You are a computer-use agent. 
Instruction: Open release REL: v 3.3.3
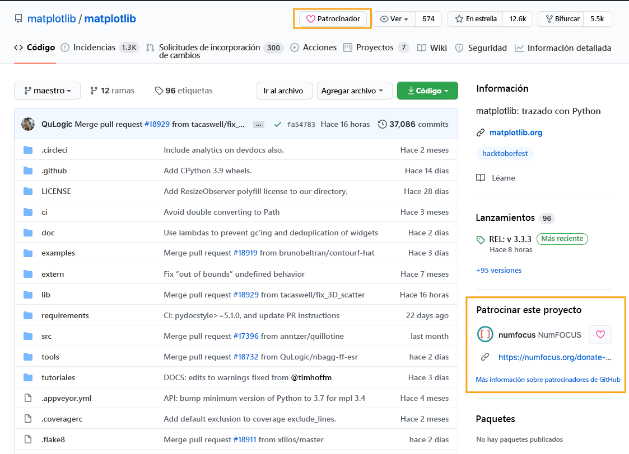(510, 239)
